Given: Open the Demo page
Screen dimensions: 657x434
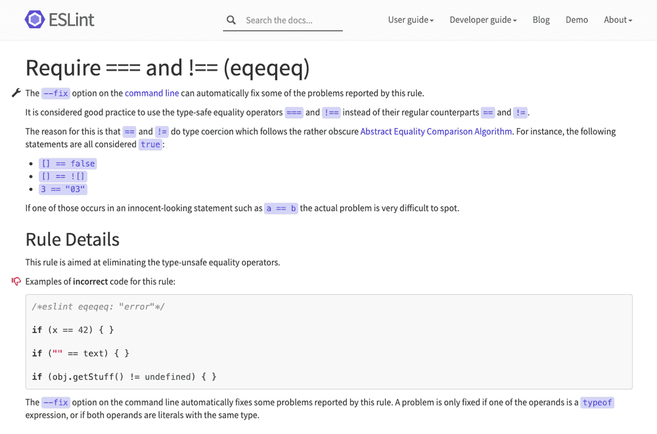Looking at the screenshot, I should 576,20.
